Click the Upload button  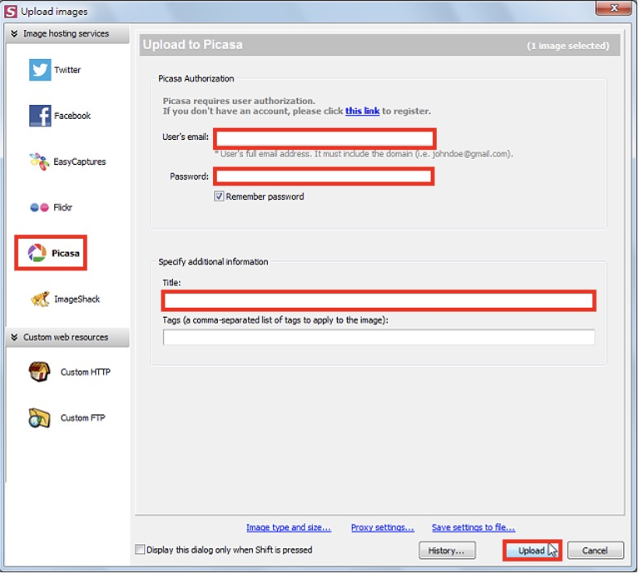point(532,551)
